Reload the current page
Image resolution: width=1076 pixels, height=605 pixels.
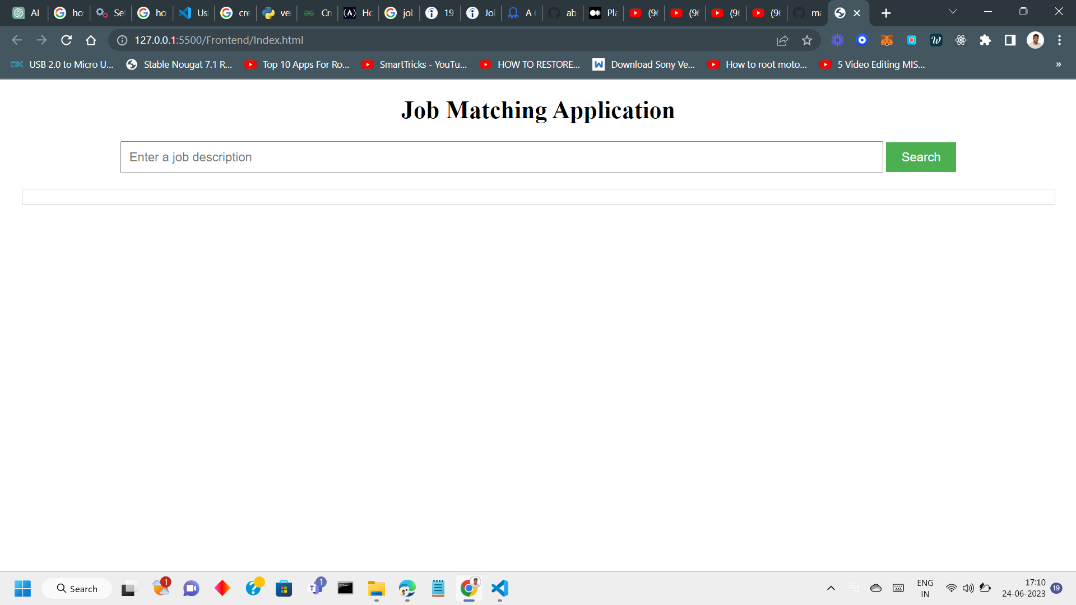click(67, 40)
